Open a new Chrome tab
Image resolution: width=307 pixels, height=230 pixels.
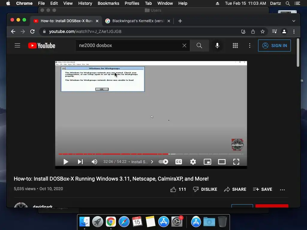pos(180,21)
